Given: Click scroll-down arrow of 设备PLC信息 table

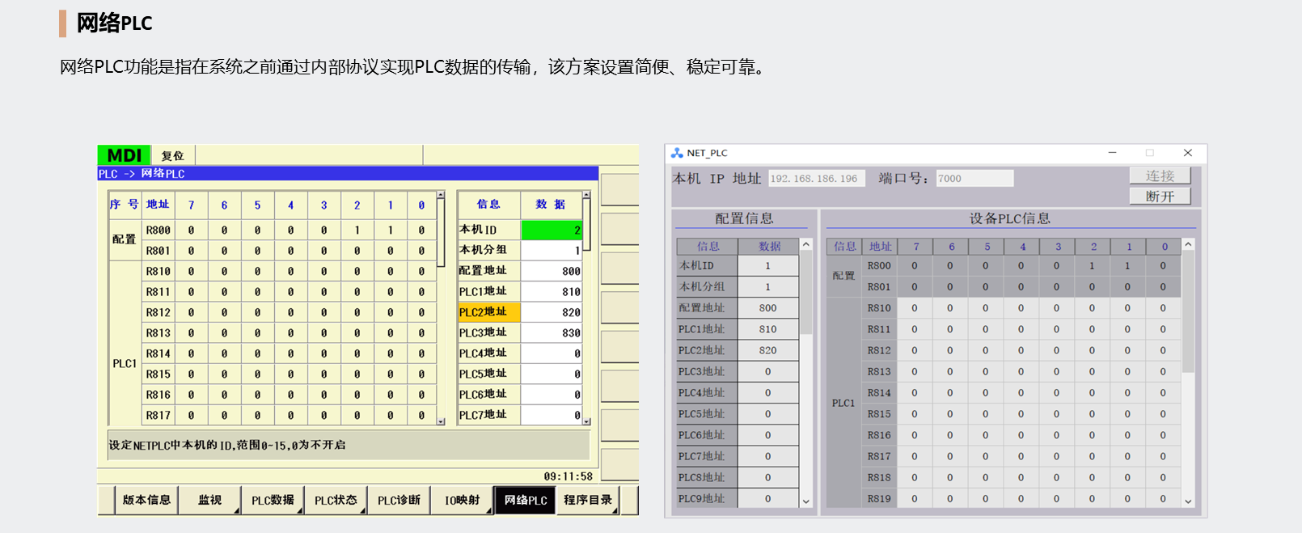Looking at the screenshot, I should [1188, 501].
